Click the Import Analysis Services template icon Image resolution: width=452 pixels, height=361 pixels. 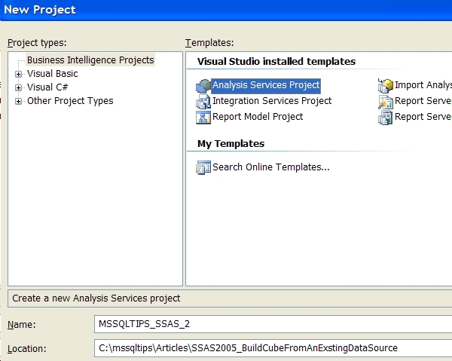coord(386,86)
